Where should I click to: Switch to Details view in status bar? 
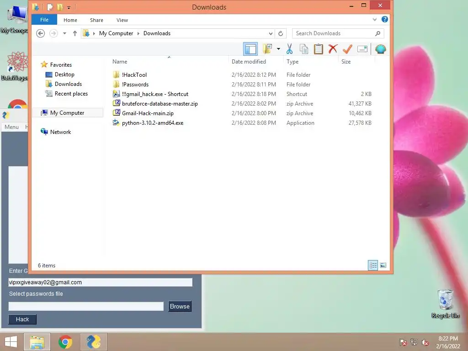pos(373,266)
